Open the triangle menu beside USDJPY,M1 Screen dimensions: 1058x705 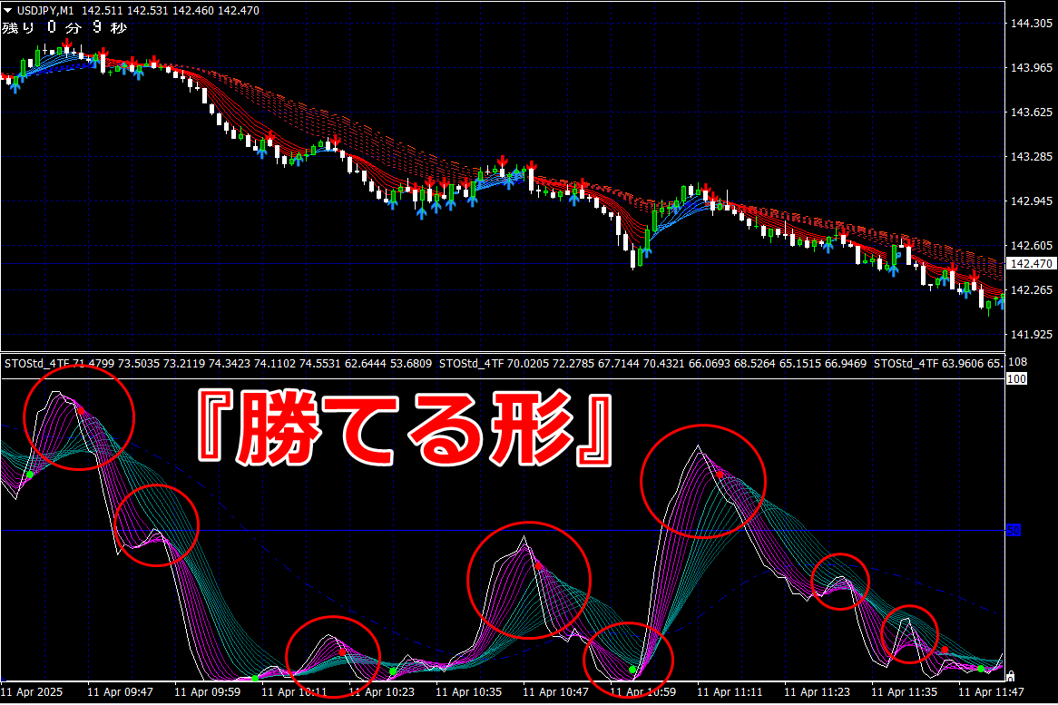[x=7, y=11]
